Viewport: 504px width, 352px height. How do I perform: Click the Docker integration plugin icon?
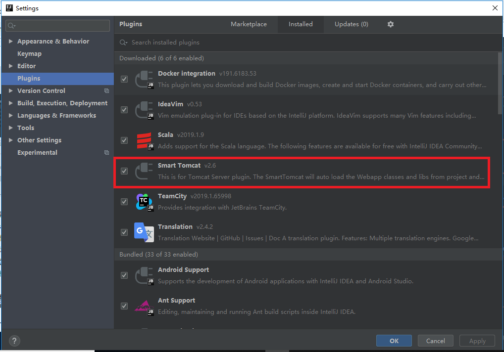[x=144, y=79]
